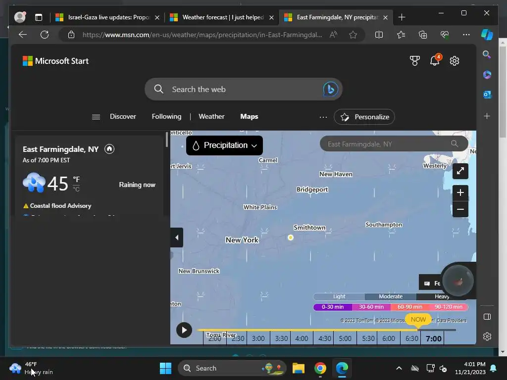Add this page to favorites star
The height and width of the screenshot is (380, 507).
(353, 35)
